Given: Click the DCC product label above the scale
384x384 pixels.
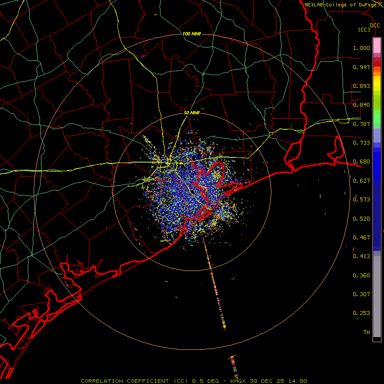Looking at the screenshot, I should click(375, 26).
